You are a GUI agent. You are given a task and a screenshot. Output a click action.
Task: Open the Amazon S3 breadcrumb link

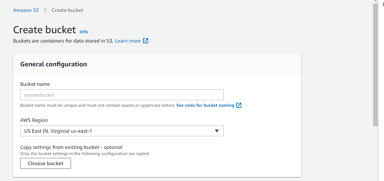tap(26, 10)
